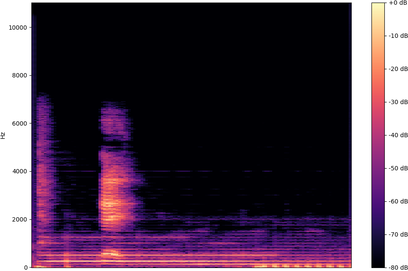Click the -50 dB colorbar label

(x=398, y=169)
